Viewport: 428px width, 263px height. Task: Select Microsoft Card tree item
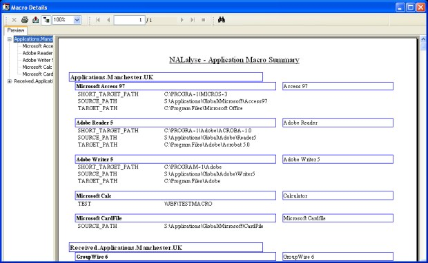[x=38, y=74]
